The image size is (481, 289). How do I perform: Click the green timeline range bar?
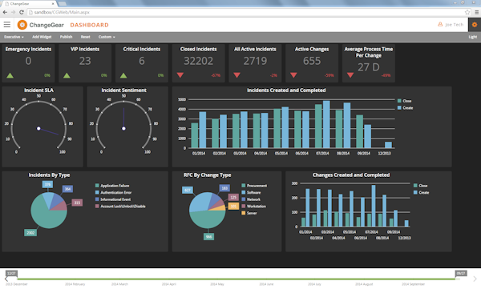click(236, 279)
